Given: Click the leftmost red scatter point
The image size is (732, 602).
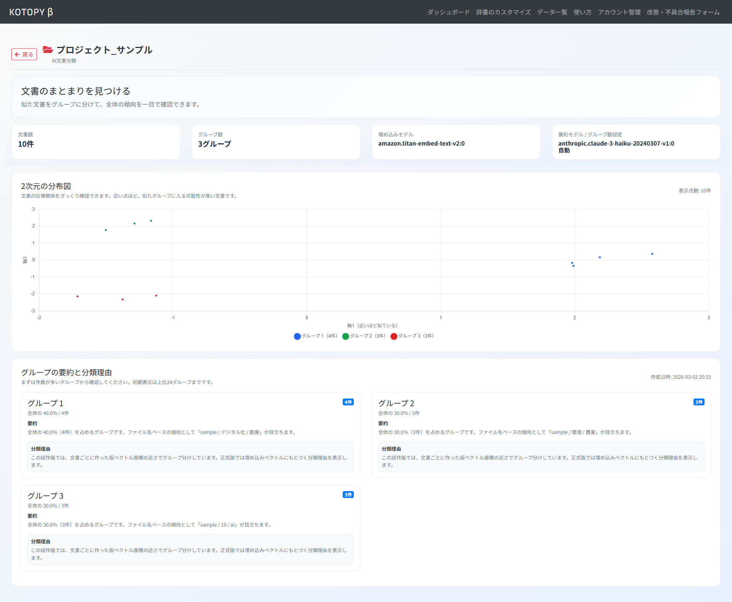Looking at the screenshot, I should (x=77, y=296).
